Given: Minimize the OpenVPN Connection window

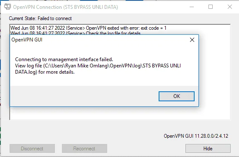Looking at the screenshot, I should click(x=192, y=7).
